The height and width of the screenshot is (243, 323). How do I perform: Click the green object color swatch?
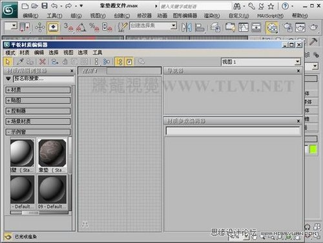click(x=313, y=149)
